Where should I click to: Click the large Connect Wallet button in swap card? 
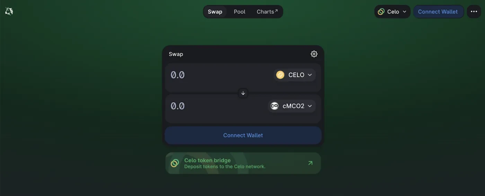pos(243,135)
